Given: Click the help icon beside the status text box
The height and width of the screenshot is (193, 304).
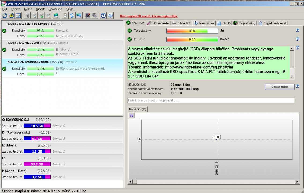Looking at the screenshot, I should pos(297,48).
